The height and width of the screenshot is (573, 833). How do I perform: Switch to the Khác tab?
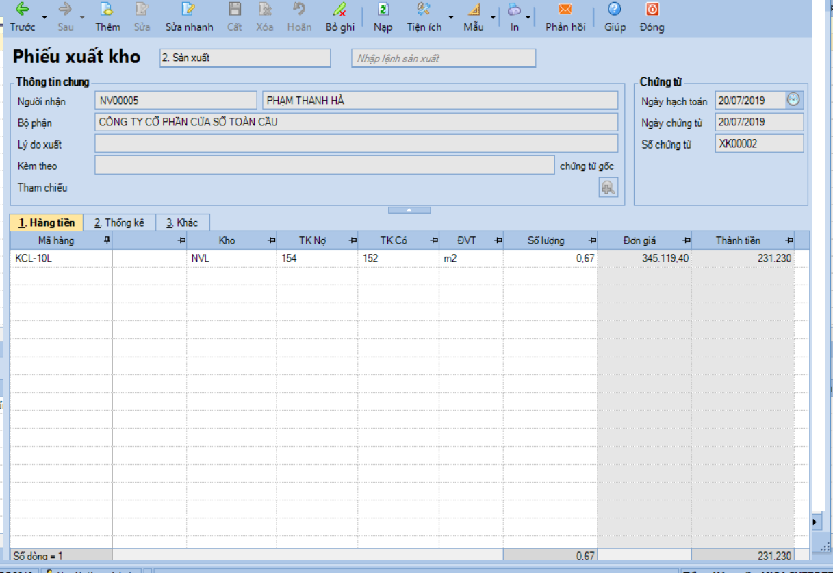coord(182,222)
